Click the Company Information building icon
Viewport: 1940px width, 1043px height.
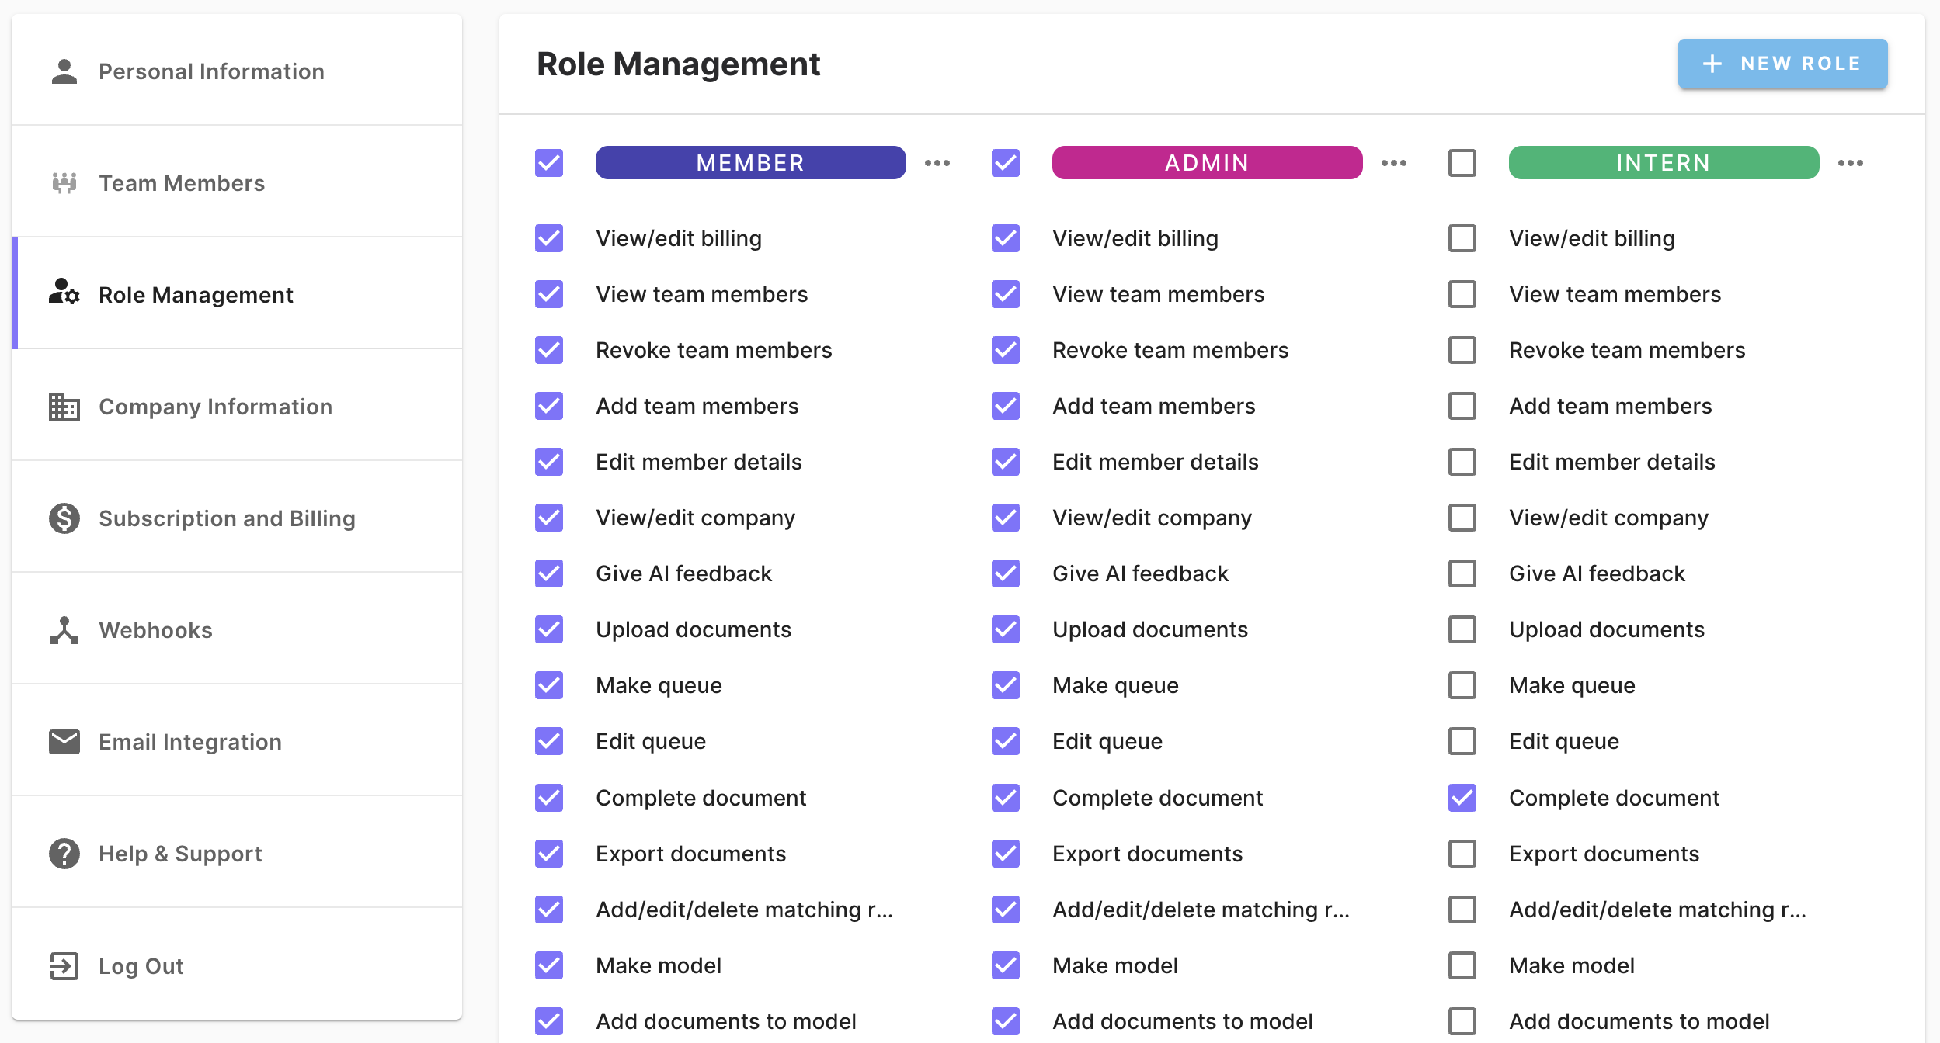64,407
